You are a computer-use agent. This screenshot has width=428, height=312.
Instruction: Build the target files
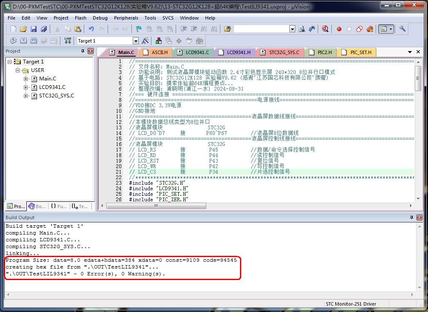23,41
